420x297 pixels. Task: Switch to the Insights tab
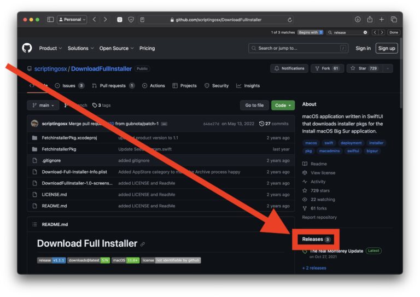(x=248, y=86)
